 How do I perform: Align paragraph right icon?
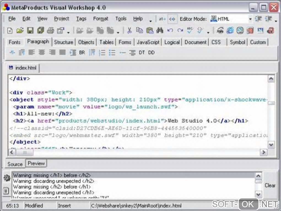coord(52,53)
